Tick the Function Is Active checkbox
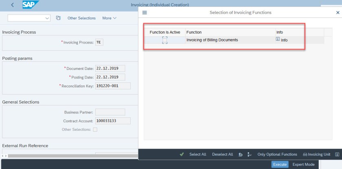Viewport: 342px width, 169px height. pos(164,40)
